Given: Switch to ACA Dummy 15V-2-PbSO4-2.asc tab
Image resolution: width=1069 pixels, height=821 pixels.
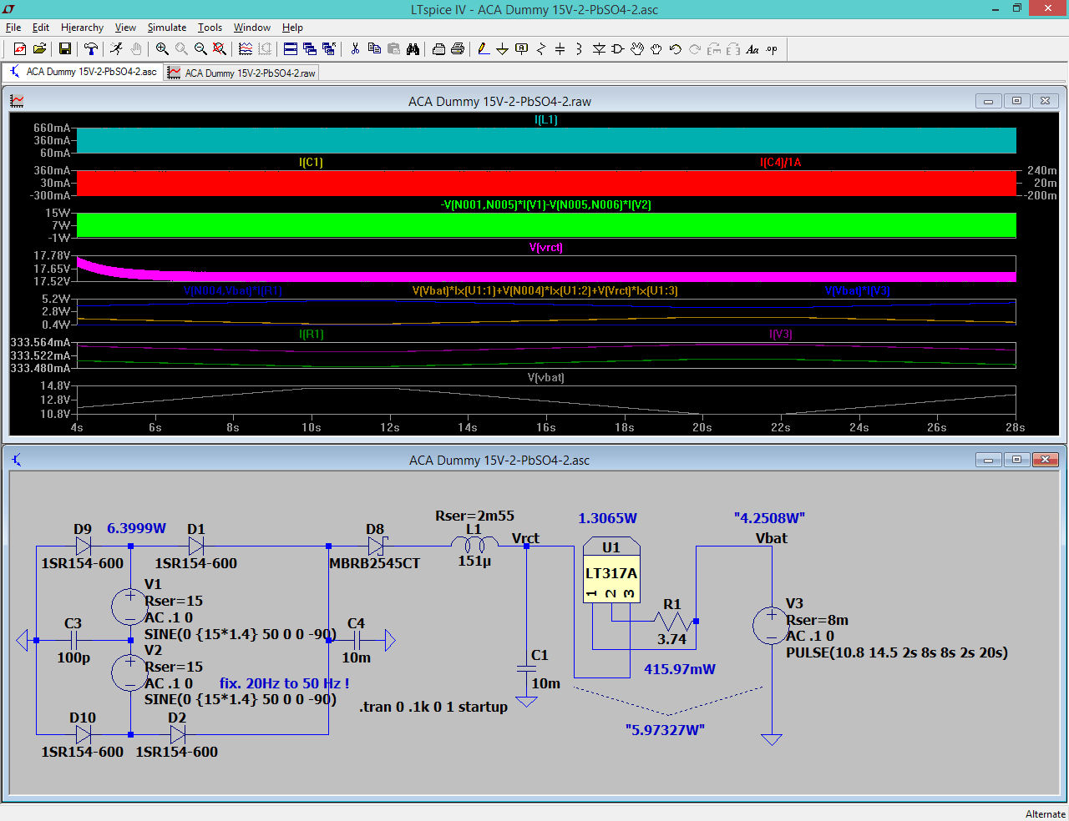Looking at the screenshot, I should pos(83,72).
